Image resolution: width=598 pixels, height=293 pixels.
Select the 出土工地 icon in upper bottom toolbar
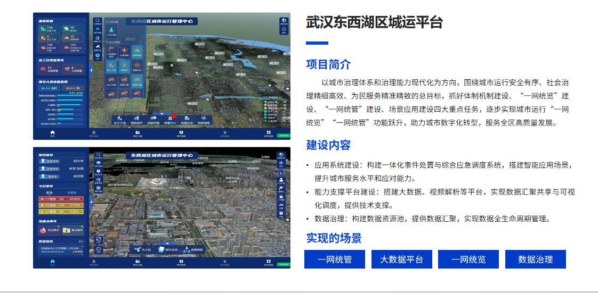120,119
